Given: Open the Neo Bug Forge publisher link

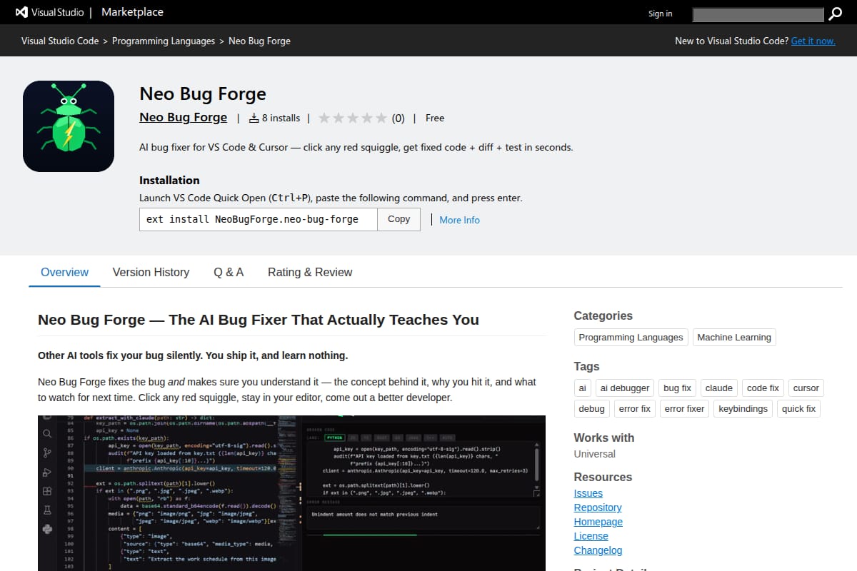Looking at the screenshot, I should click(183, 117).
